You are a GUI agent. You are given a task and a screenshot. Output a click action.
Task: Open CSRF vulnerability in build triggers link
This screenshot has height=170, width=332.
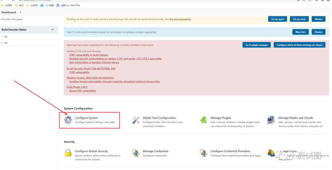coord(89,55)
